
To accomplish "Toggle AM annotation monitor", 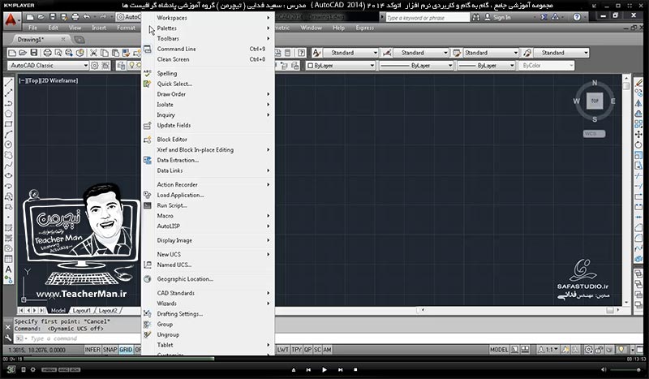I will 327,350.
